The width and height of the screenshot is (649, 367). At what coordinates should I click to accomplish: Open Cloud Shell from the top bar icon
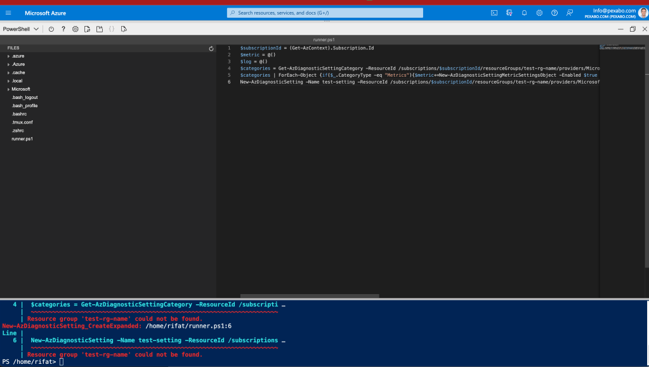[494, 13]
